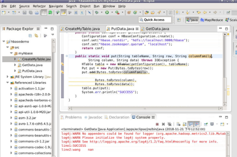Click the Next Annotation icon
237x157 pixels.
[178, 12]
